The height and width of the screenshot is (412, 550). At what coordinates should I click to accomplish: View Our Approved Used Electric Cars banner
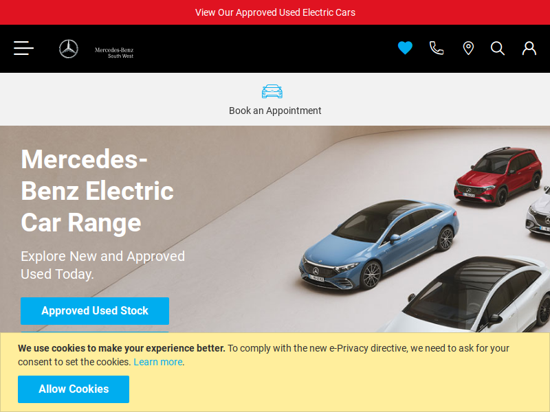[x=275, y=12]
